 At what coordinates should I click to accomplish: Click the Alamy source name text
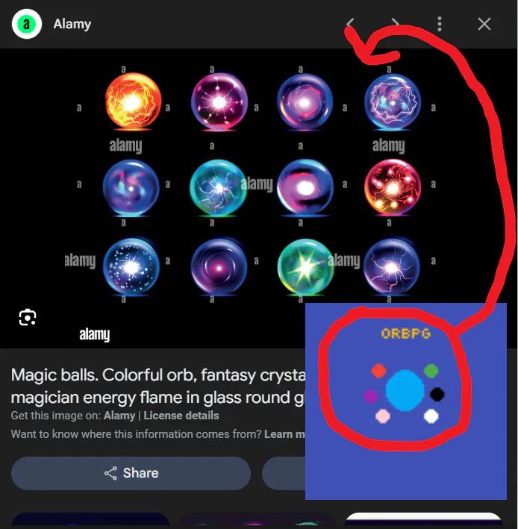pos(72,24)
